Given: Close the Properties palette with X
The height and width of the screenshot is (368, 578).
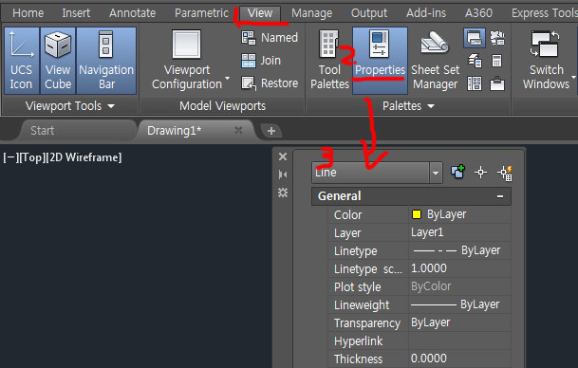Looking at the screenshot, I should [283, 156].
